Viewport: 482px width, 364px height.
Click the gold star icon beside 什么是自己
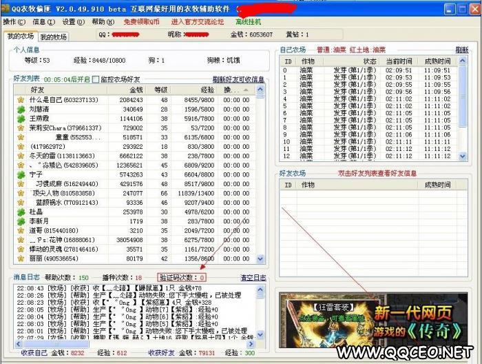[x=21, y=100]
